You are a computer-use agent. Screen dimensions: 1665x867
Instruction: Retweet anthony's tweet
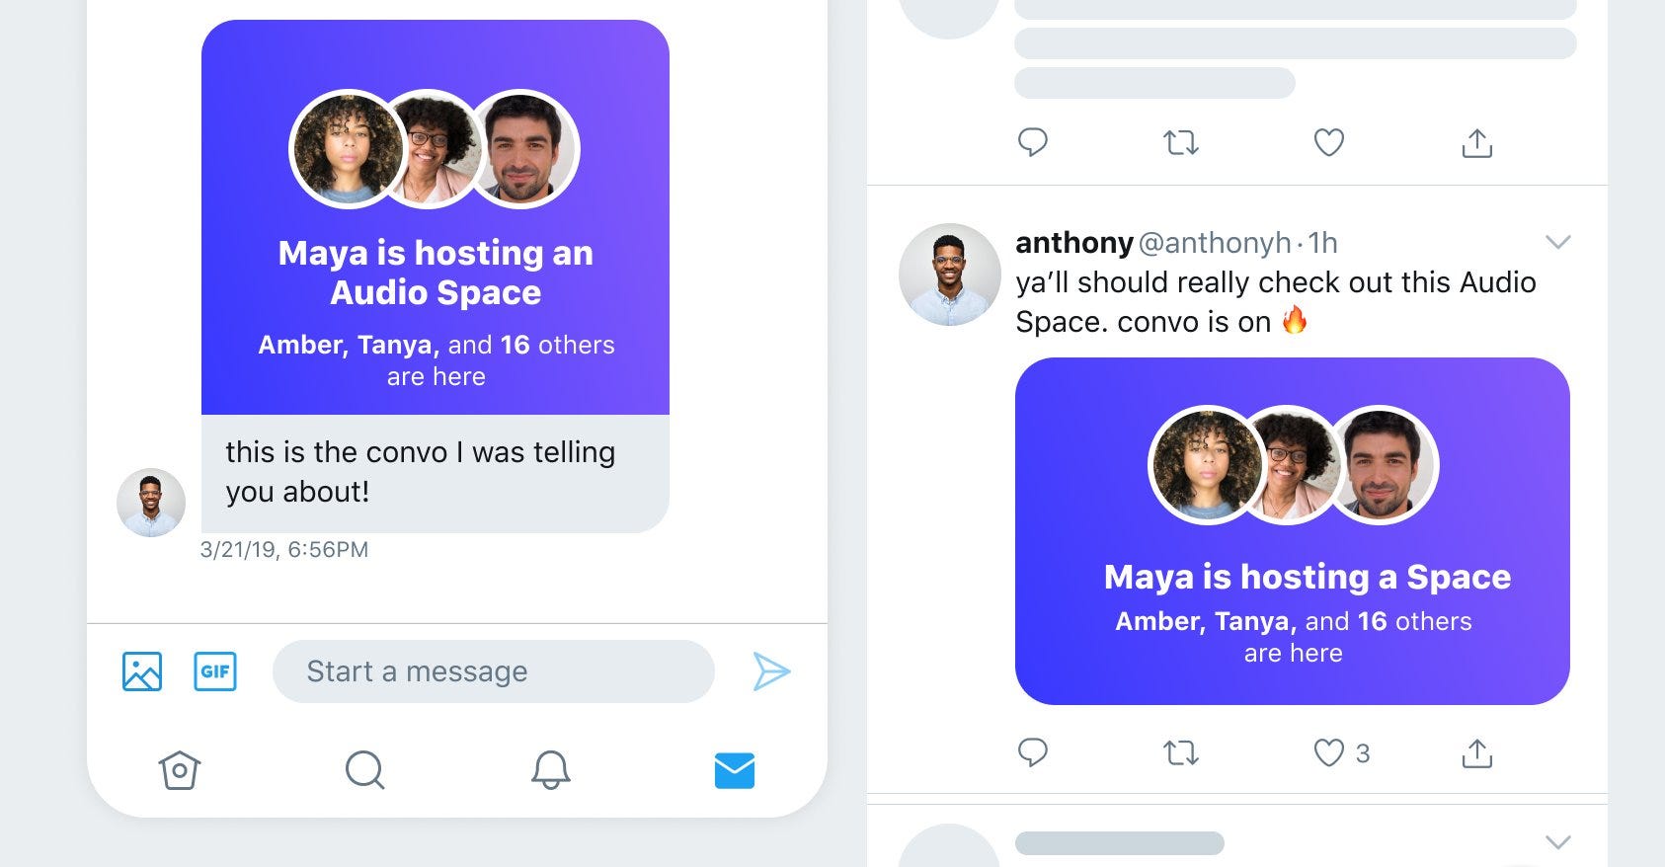click(1181, 753)
